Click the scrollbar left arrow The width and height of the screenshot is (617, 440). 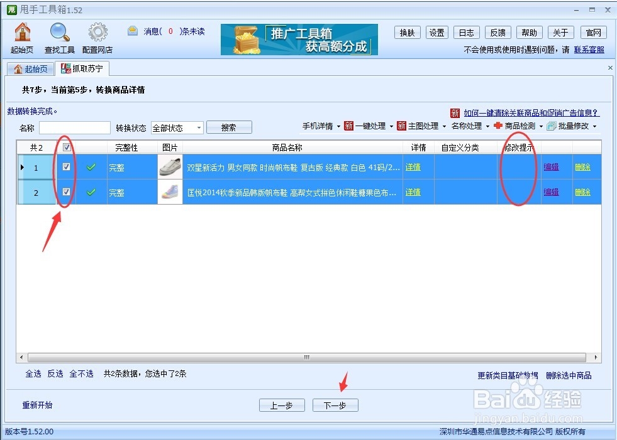21,358
